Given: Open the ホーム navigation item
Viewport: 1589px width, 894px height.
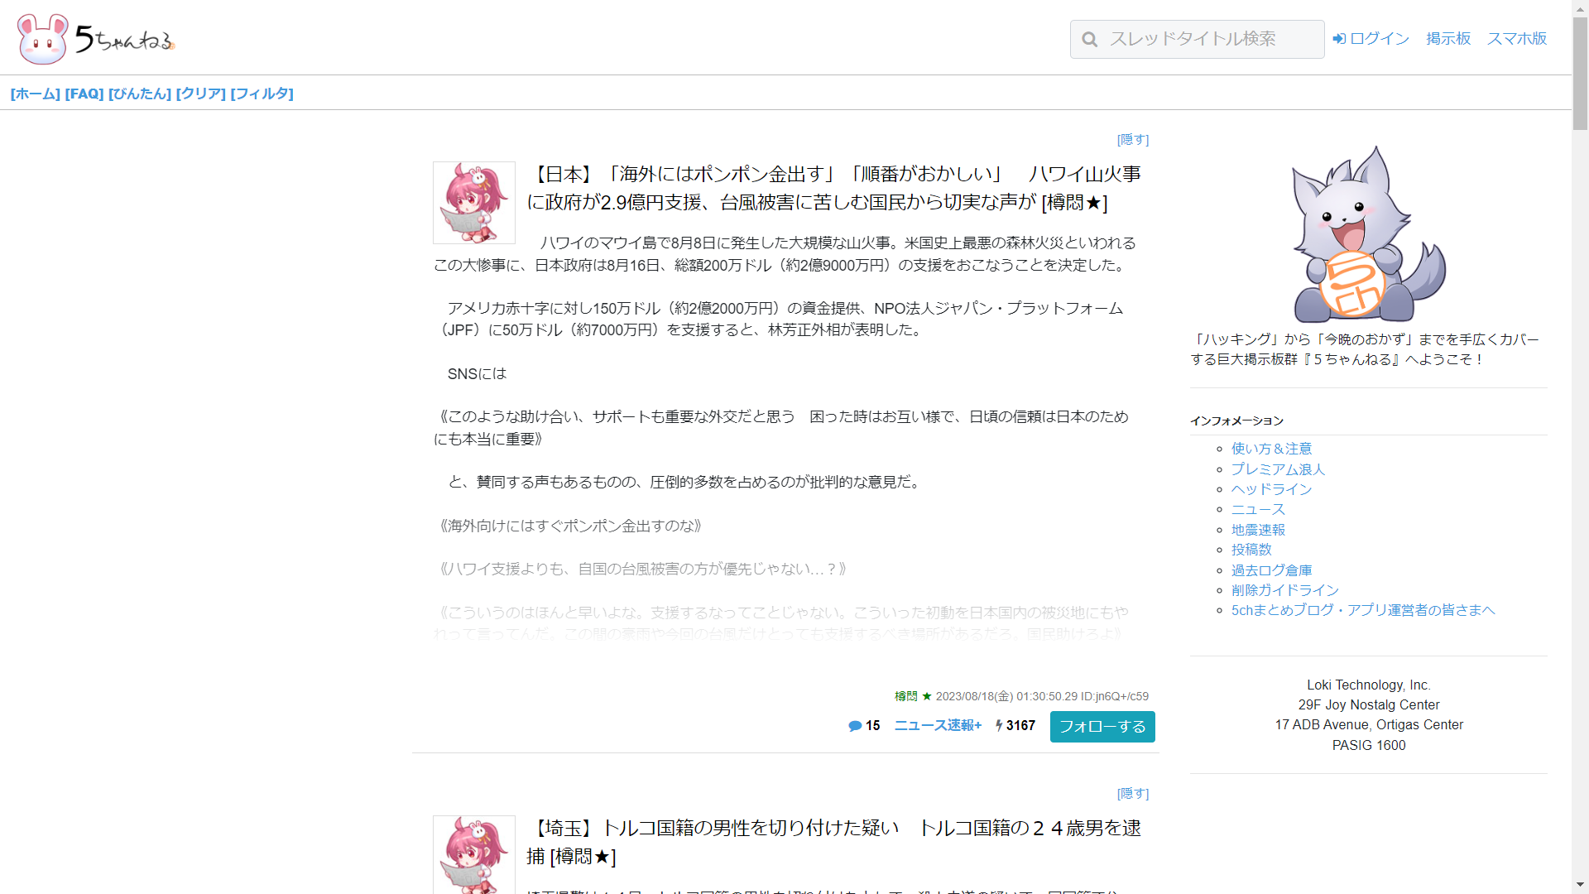Looking at the screenshot, I should click(x=35, y=94).
